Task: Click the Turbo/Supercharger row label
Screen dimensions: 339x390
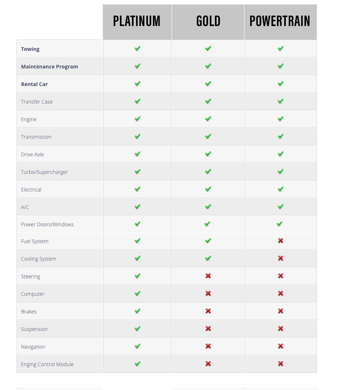Action: pyautogui.click(x=44, y=172)
